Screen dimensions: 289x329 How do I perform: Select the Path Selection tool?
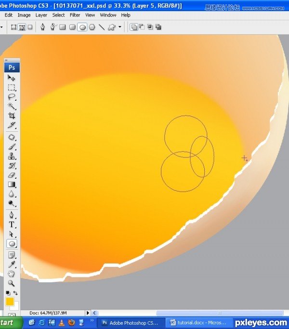pos(12,234)
